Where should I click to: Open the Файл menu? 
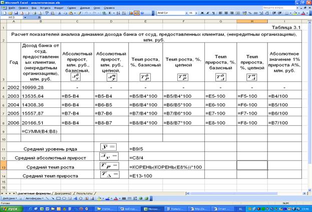coord(12,8)
